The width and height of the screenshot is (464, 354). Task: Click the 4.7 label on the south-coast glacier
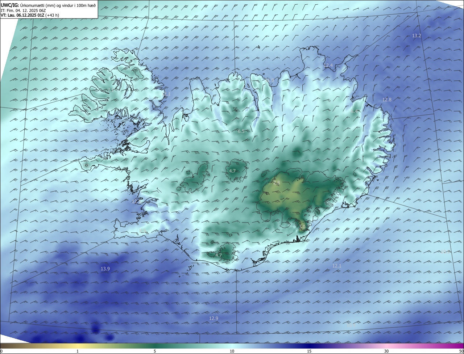(219, 256)
